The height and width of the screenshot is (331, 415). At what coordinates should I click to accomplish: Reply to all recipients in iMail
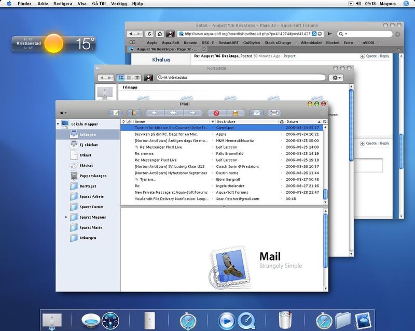(x=174, y=113)
